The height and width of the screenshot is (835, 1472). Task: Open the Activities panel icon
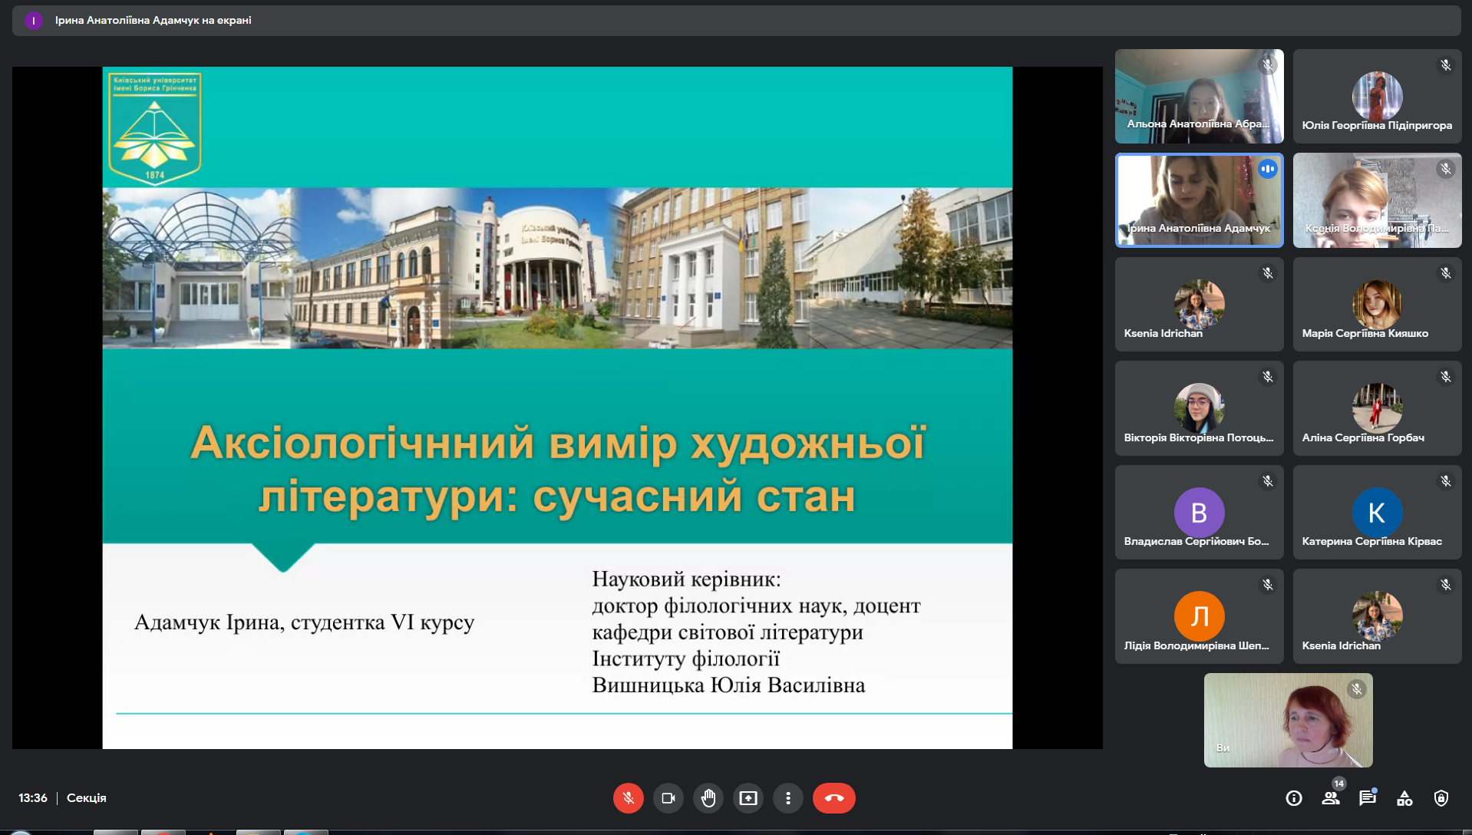pyautogui.click(x=1404, y=798)
